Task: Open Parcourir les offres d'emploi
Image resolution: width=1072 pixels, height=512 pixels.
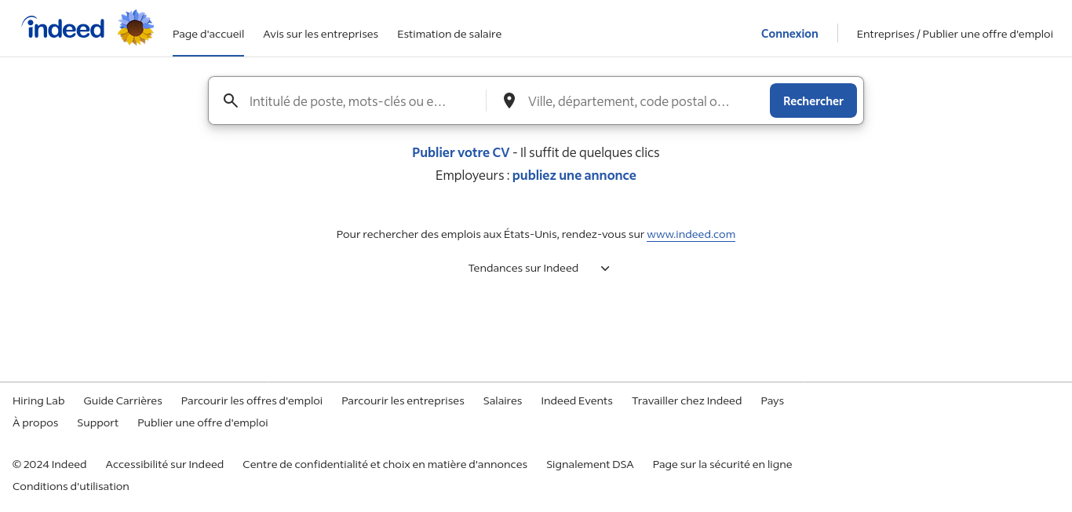Action: (x=252, y=400)
